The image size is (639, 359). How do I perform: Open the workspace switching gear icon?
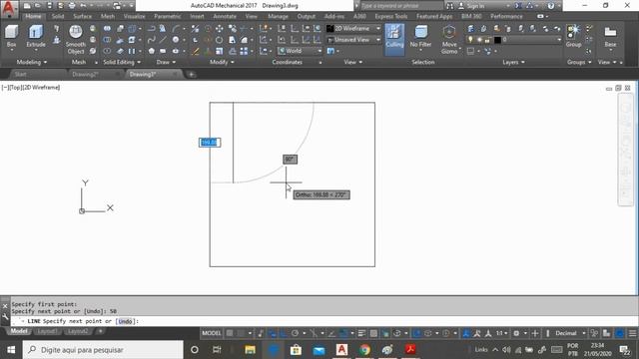click(516, 333)
